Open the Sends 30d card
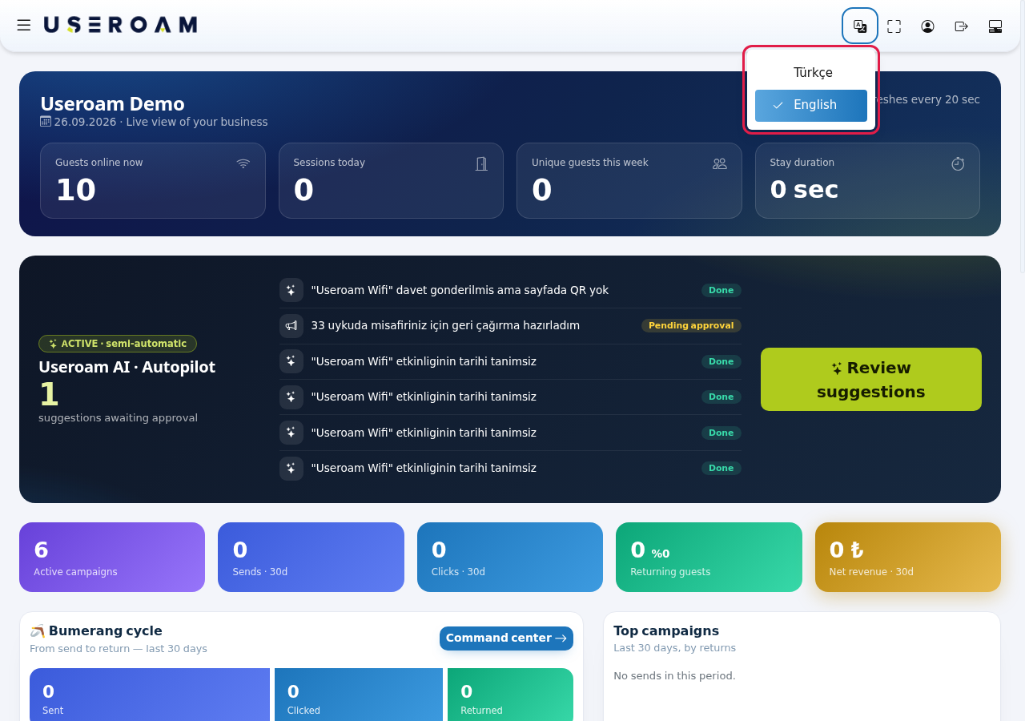This screenshot has width=1025, height=721. [311, 558]
